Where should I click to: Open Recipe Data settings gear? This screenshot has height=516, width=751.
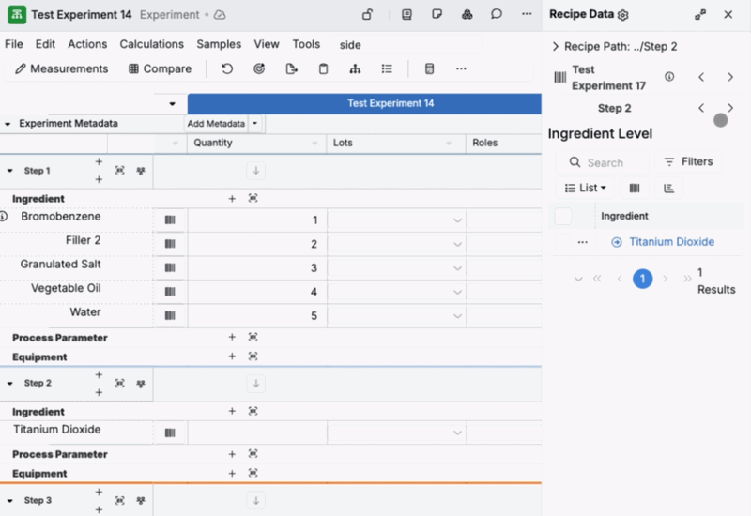tap(622, 15)
